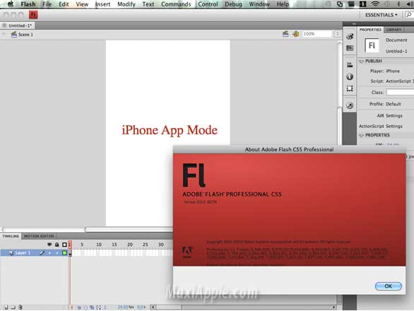Click the Fl document icon in Properties
This screenshot has width=414, height=311.
372,45
